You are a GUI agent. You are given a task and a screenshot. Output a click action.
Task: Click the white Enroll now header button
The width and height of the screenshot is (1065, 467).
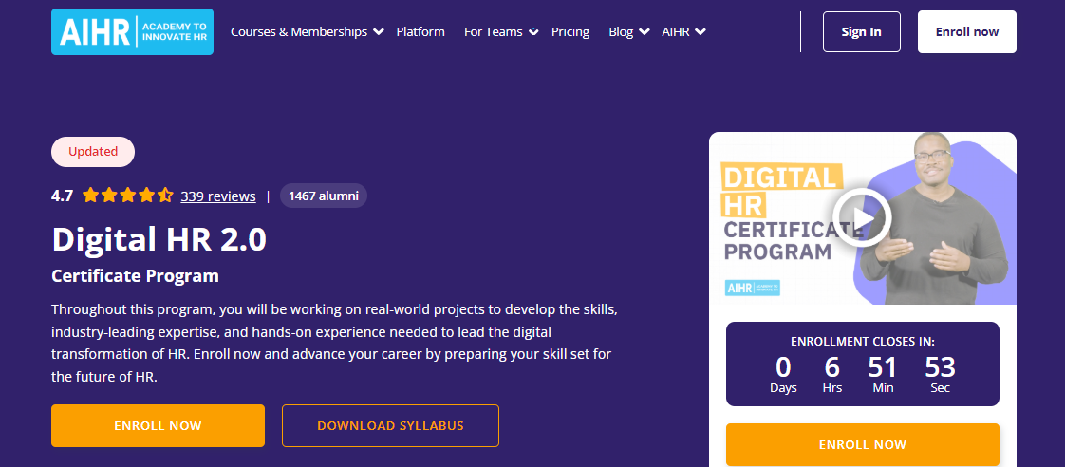[x=967, y=32]
